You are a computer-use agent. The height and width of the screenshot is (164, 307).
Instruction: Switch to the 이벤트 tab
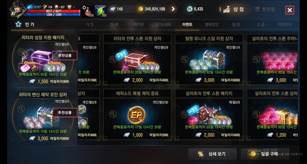click(x=187, y=24)
